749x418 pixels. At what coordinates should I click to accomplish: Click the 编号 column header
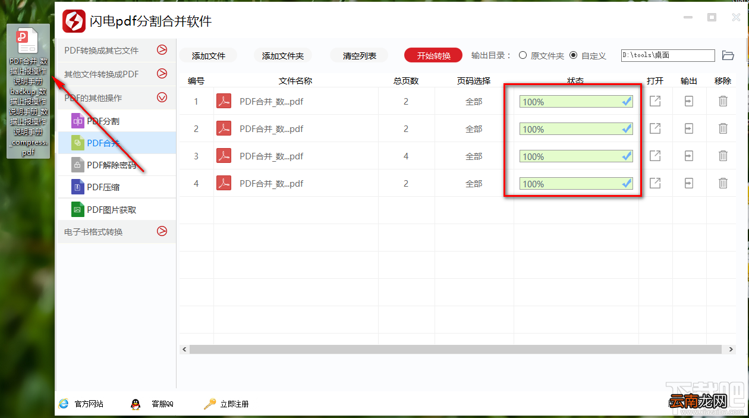pyautogui.click(x=196, y=81)
